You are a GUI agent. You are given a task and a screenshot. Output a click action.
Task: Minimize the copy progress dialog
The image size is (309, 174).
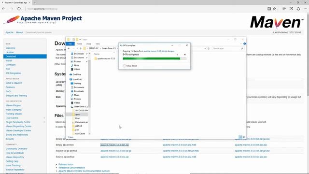(x=172, y=45)
